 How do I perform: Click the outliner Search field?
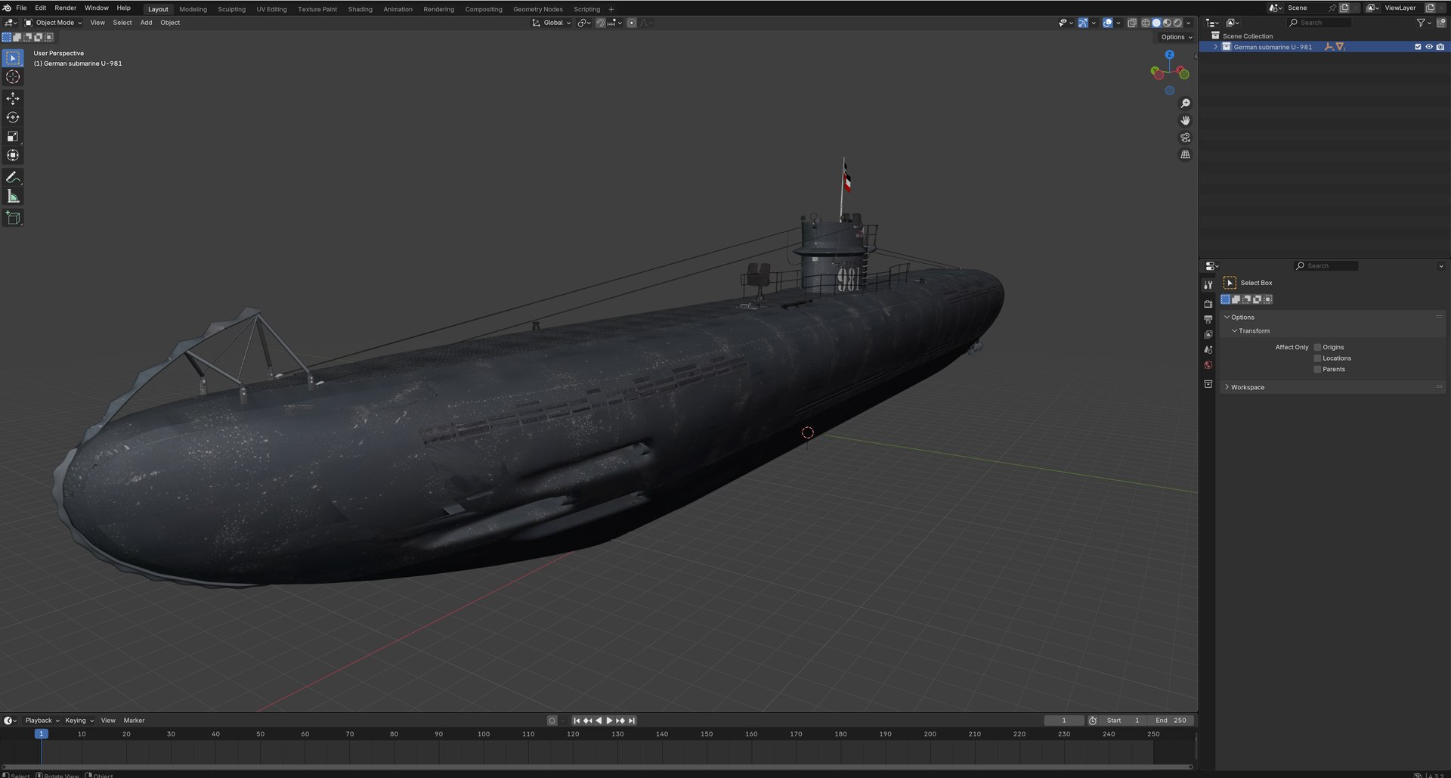(x=1319, y=23)
